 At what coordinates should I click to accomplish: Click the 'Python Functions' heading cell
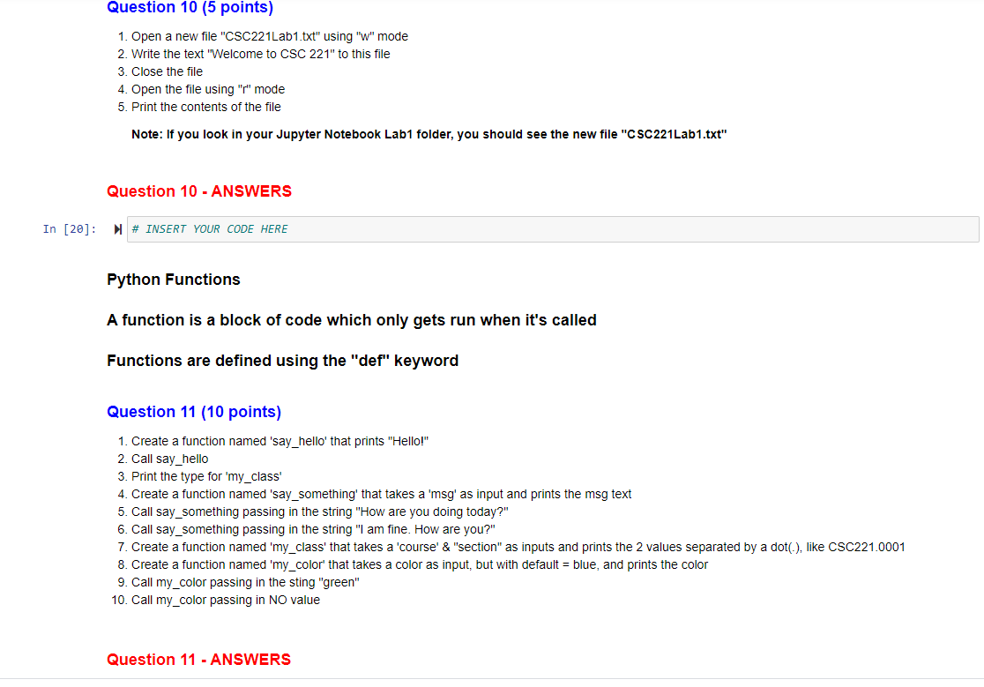click(x=173, y=280)
